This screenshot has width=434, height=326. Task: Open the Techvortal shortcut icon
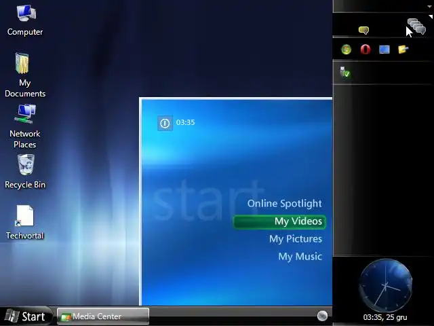point(25,222)
